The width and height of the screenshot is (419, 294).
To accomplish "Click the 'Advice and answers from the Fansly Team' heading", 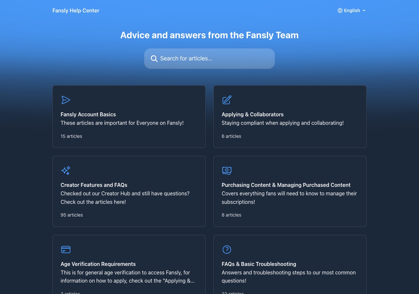I will pos(209,35).
